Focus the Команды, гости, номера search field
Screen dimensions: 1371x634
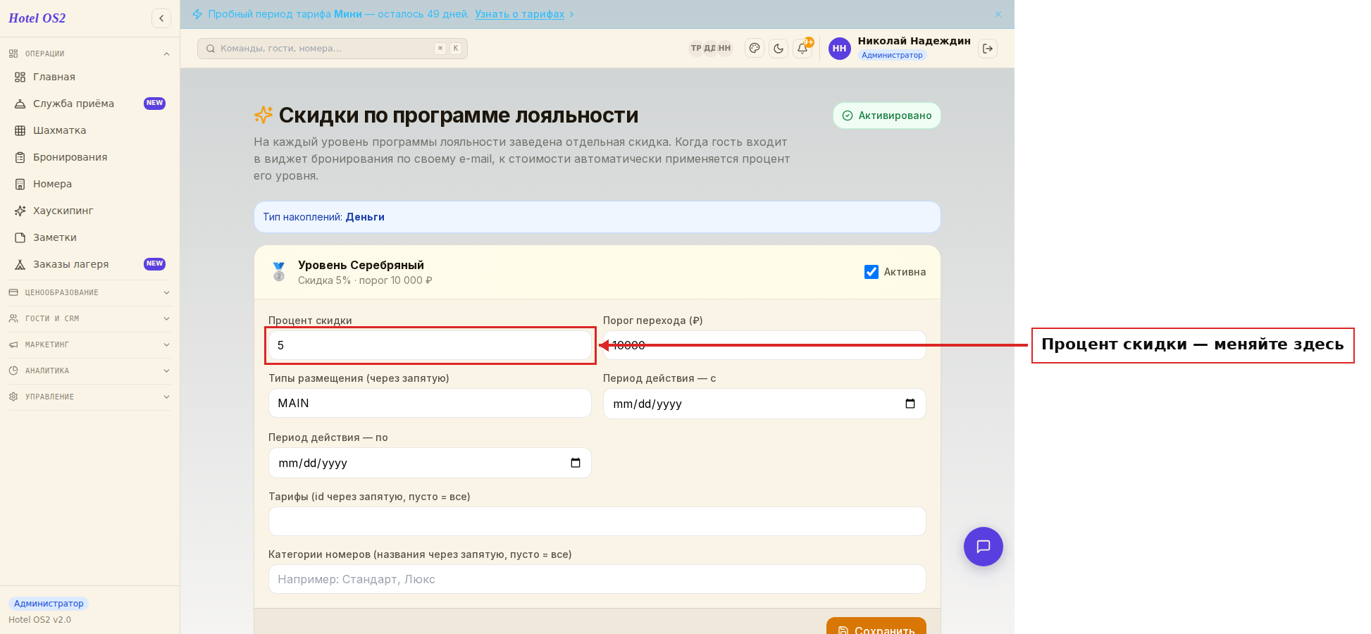(333, 49)
